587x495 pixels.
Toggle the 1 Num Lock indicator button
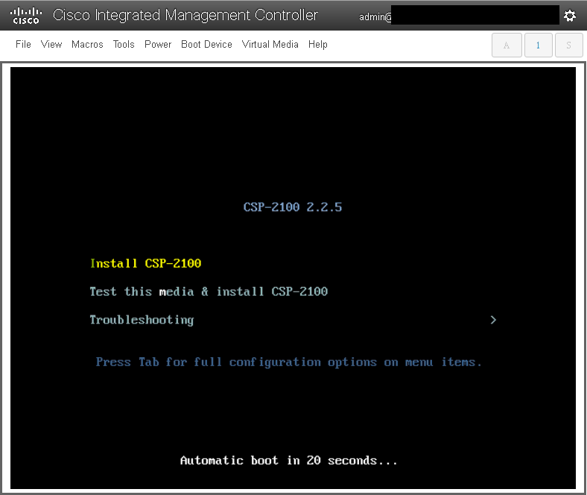(538, 45)
